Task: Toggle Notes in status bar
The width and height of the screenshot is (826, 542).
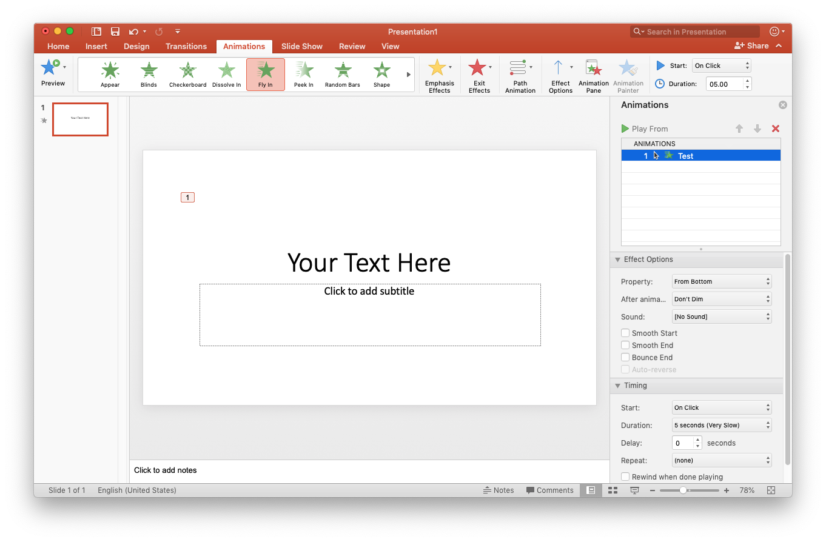Action: click(x=499, y=490)
